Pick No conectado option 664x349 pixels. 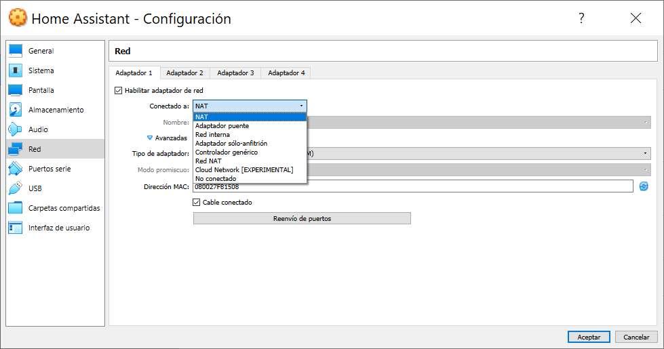(216, 178)
